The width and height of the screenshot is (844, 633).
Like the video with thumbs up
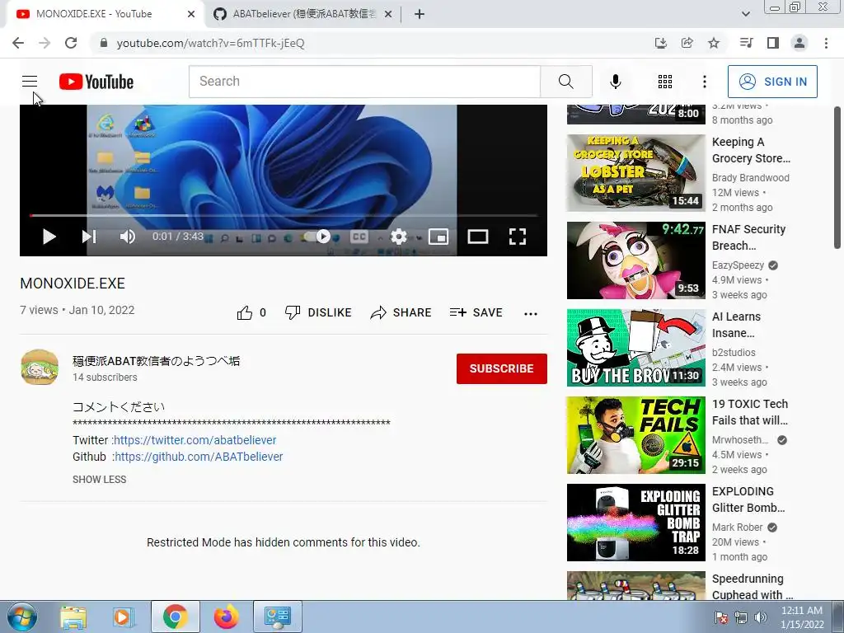point(245,312)
